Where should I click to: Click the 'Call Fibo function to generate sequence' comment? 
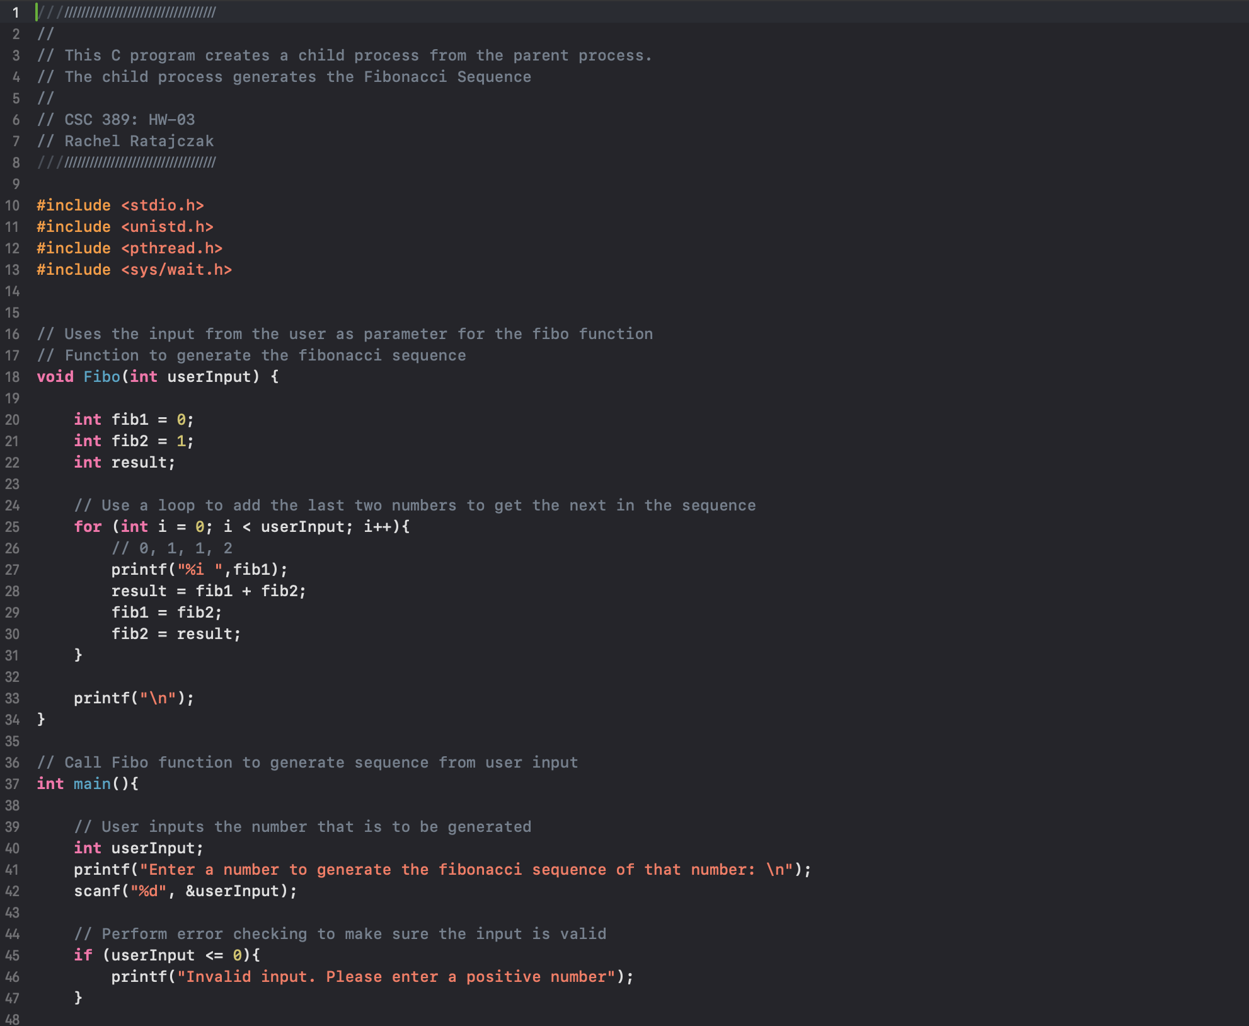click(307, 763)
